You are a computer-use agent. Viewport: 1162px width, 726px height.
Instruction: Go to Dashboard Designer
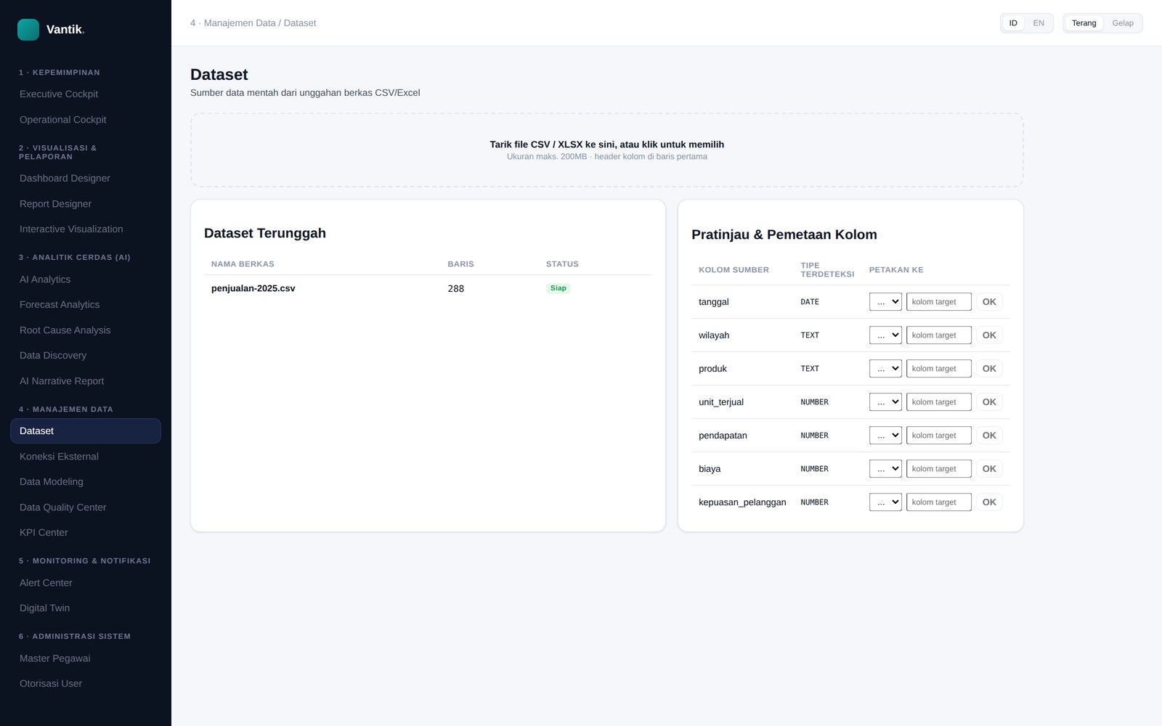pos(86,179)
